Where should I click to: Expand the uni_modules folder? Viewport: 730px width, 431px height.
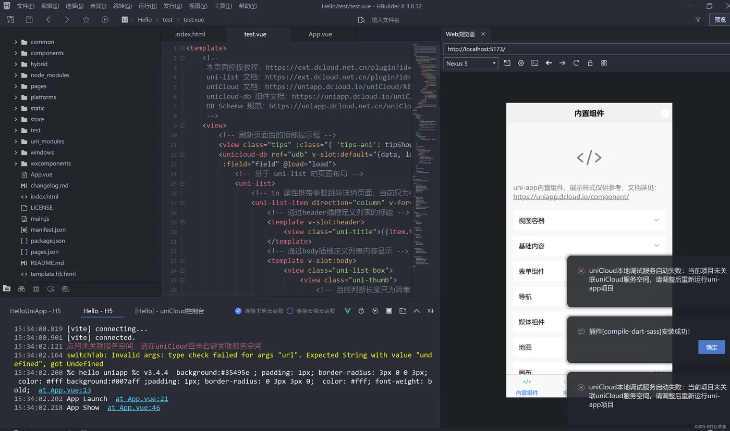tap(16, 142)
